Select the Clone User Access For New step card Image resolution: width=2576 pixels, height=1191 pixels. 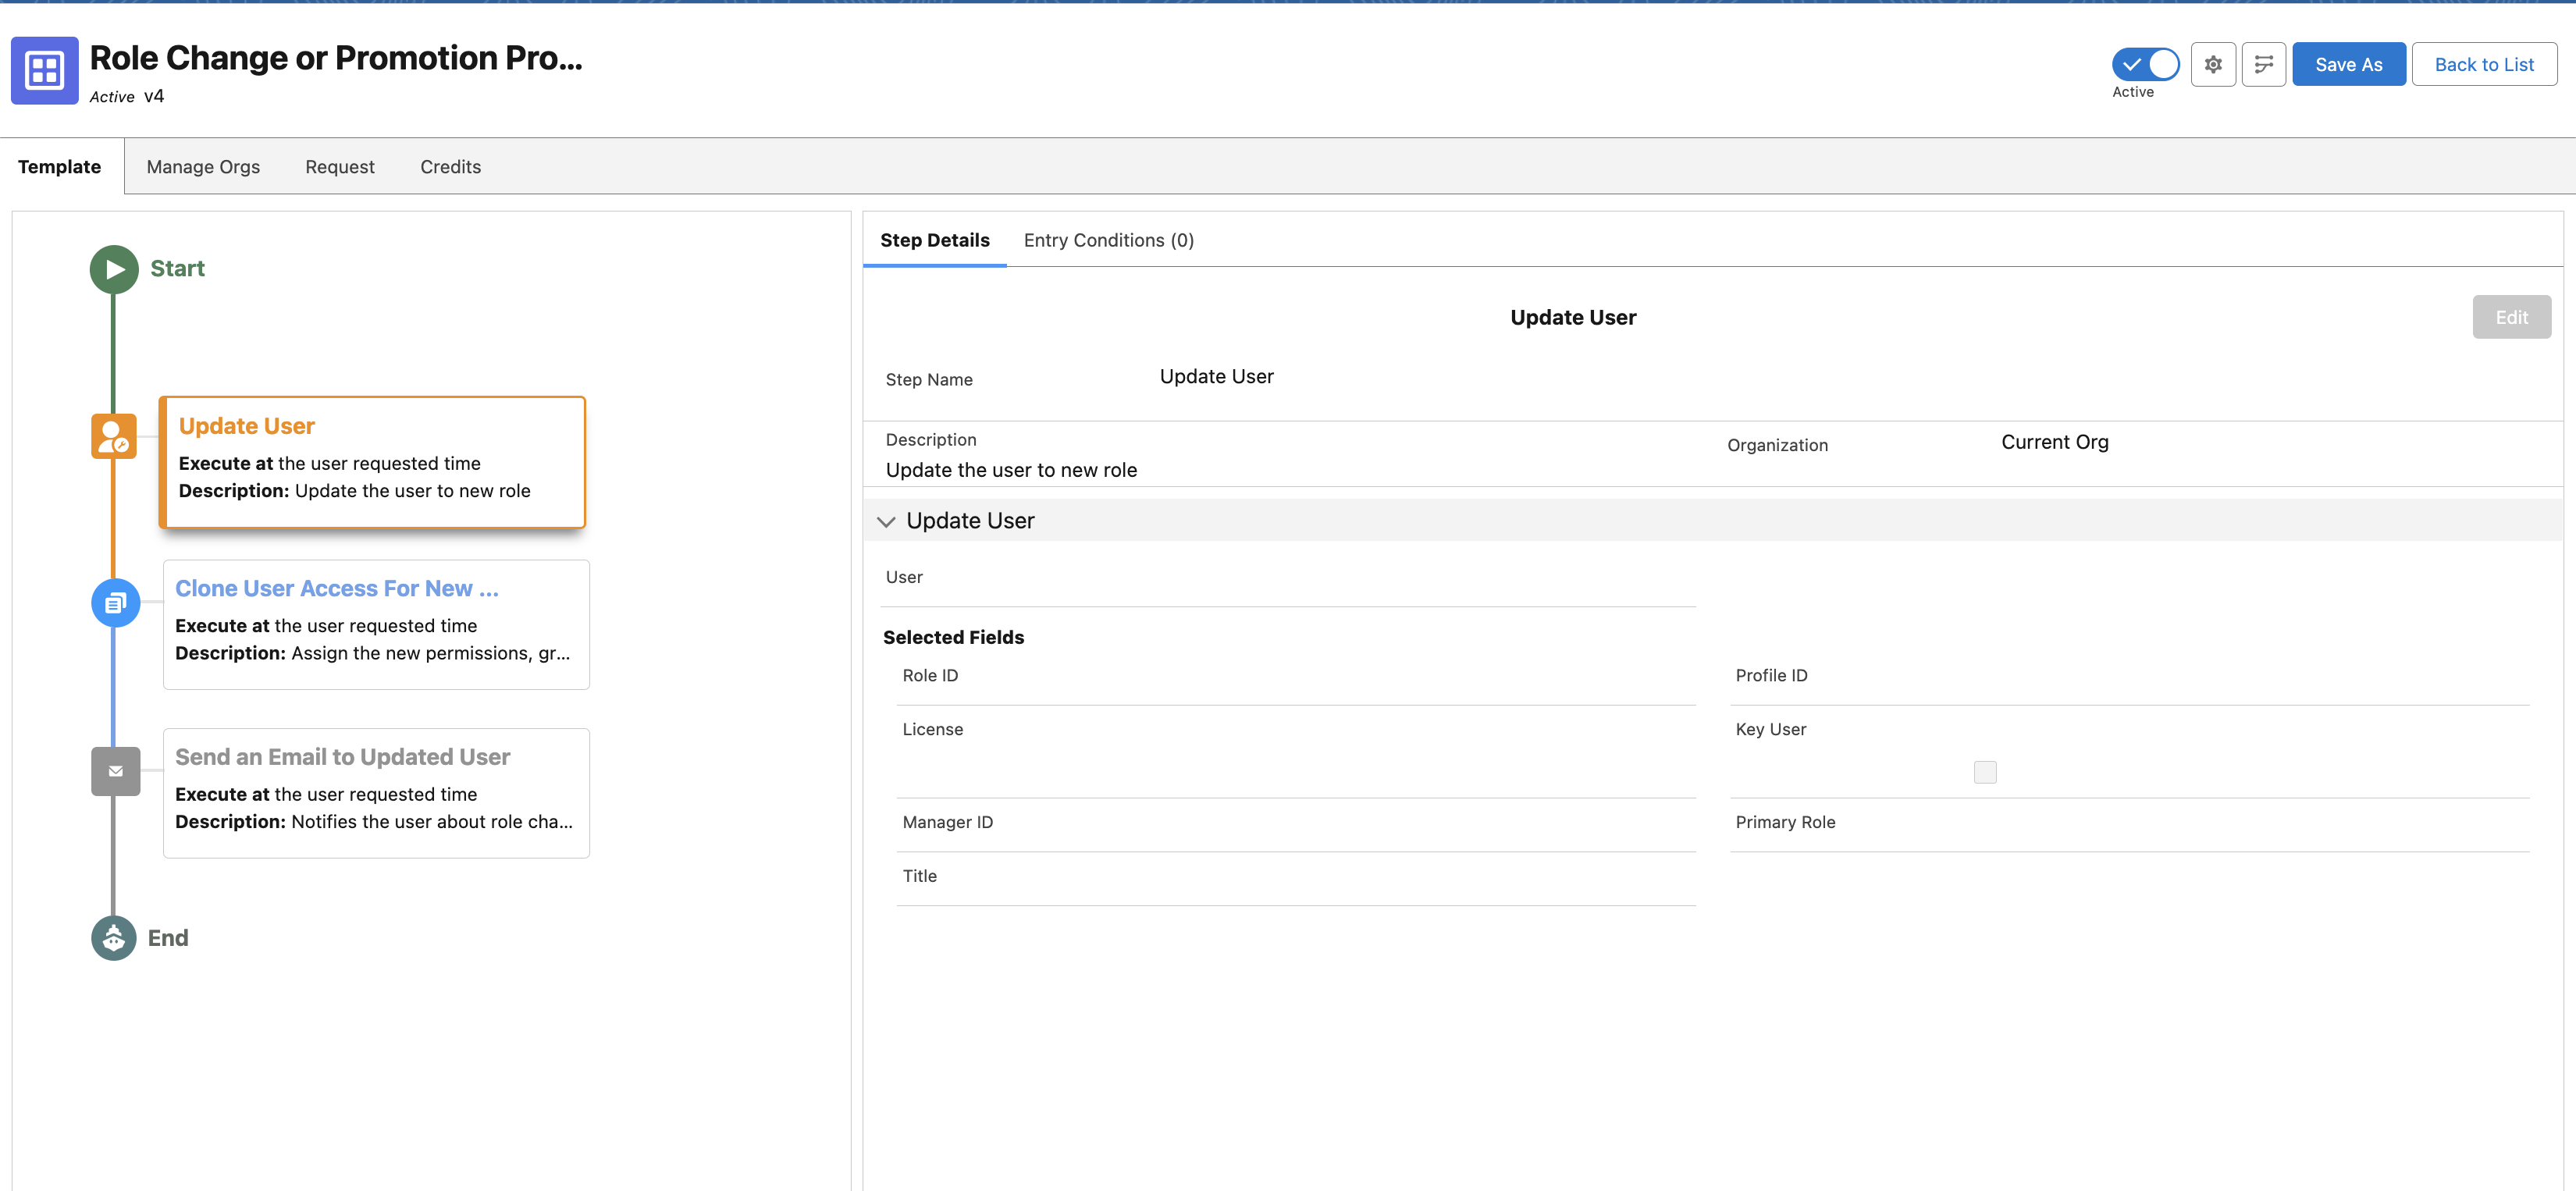point(376,624)
